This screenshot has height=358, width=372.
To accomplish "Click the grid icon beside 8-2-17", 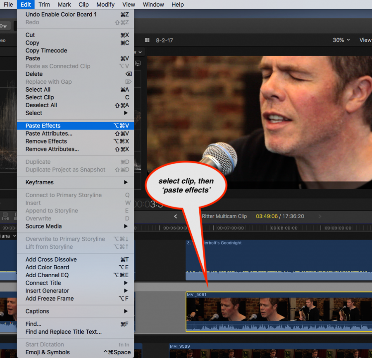I will click(x=147, y=40).
